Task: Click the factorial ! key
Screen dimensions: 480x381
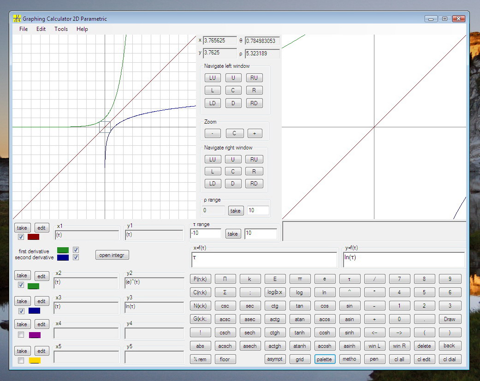Action: point(200,333)
